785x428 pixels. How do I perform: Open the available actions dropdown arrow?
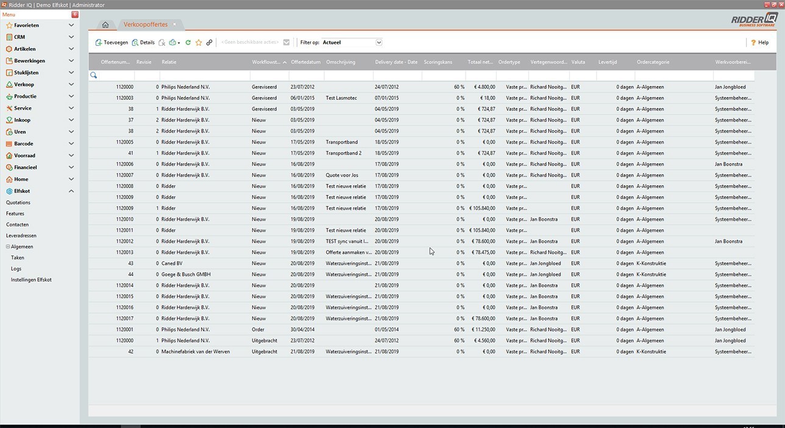coord(286,43)
